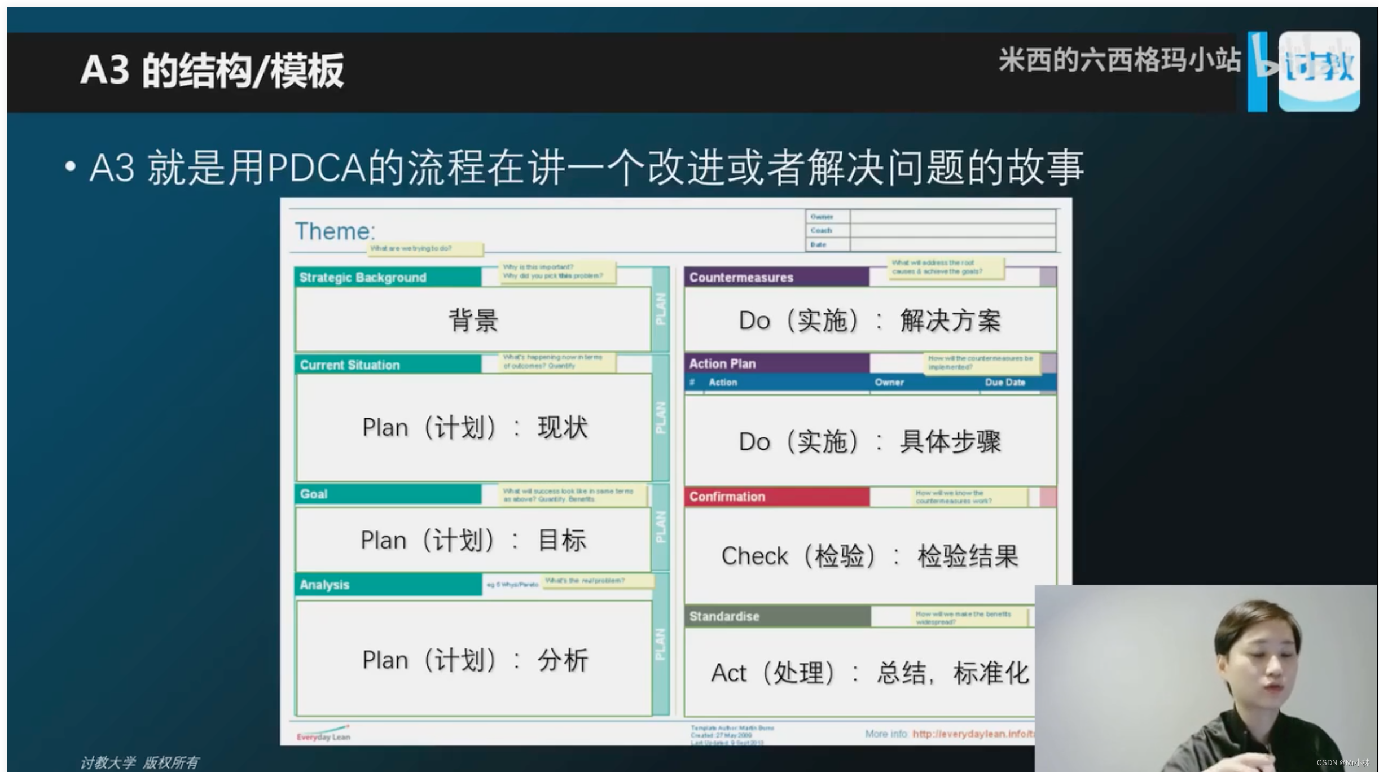
Task: Click the Everyday Lean logo
Action: coord(323,735)
